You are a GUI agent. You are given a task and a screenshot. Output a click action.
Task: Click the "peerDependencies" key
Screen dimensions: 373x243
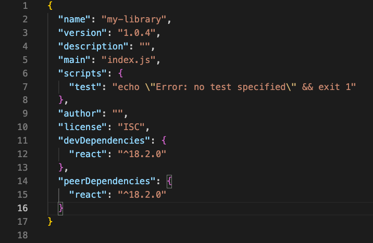[107, 181]
